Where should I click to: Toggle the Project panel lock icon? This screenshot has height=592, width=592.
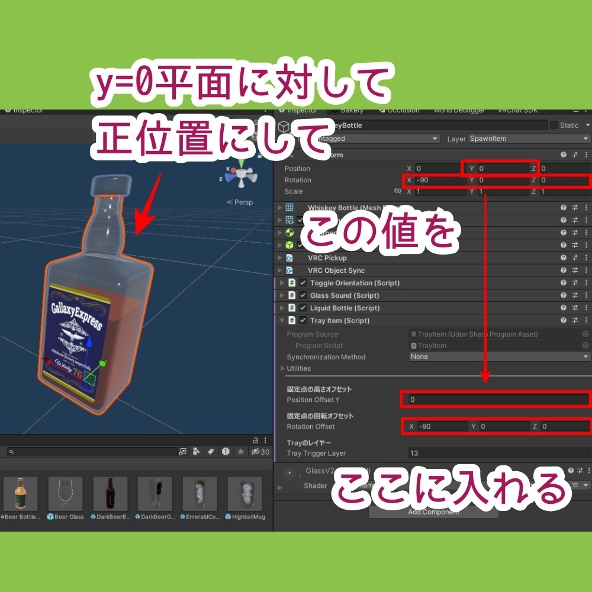[255, 440]
